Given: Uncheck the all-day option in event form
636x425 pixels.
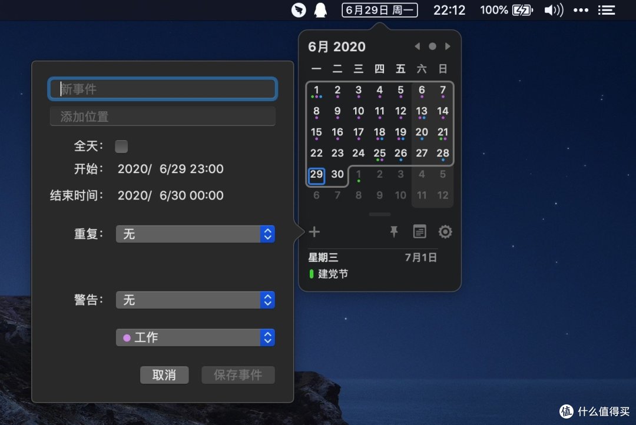Looking at the screenshot, I should [121, 146].
